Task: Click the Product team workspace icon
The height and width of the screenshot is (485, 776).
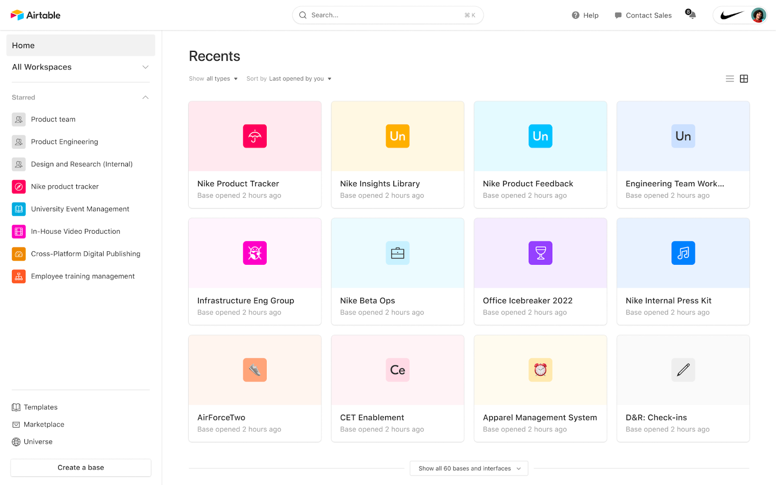Action: pos(18,119)
